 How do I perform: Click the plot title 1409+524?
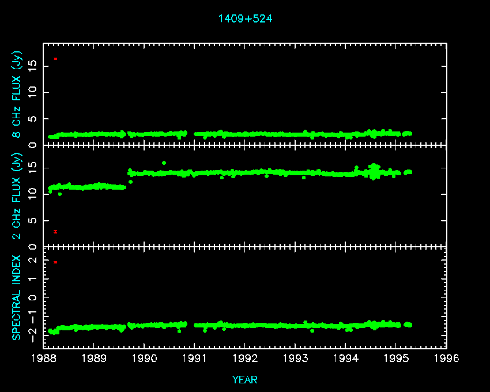coord(245,18)
